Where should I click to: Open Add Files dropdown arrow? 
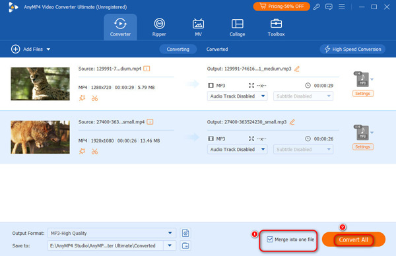tap(48, 49)
